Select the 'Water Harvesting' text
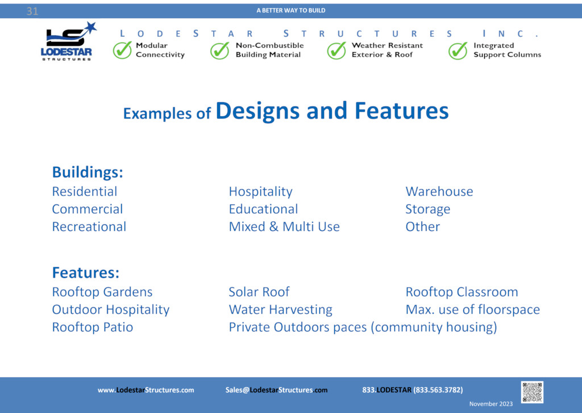Screen dimensions: 582x413 tap(281, 310)
